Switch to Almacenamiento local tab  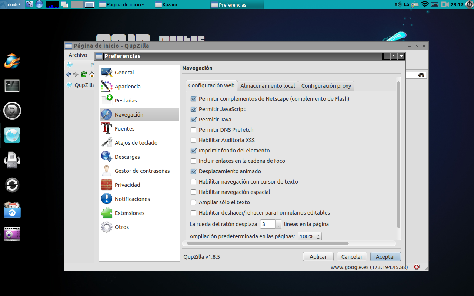click(268, 86)
